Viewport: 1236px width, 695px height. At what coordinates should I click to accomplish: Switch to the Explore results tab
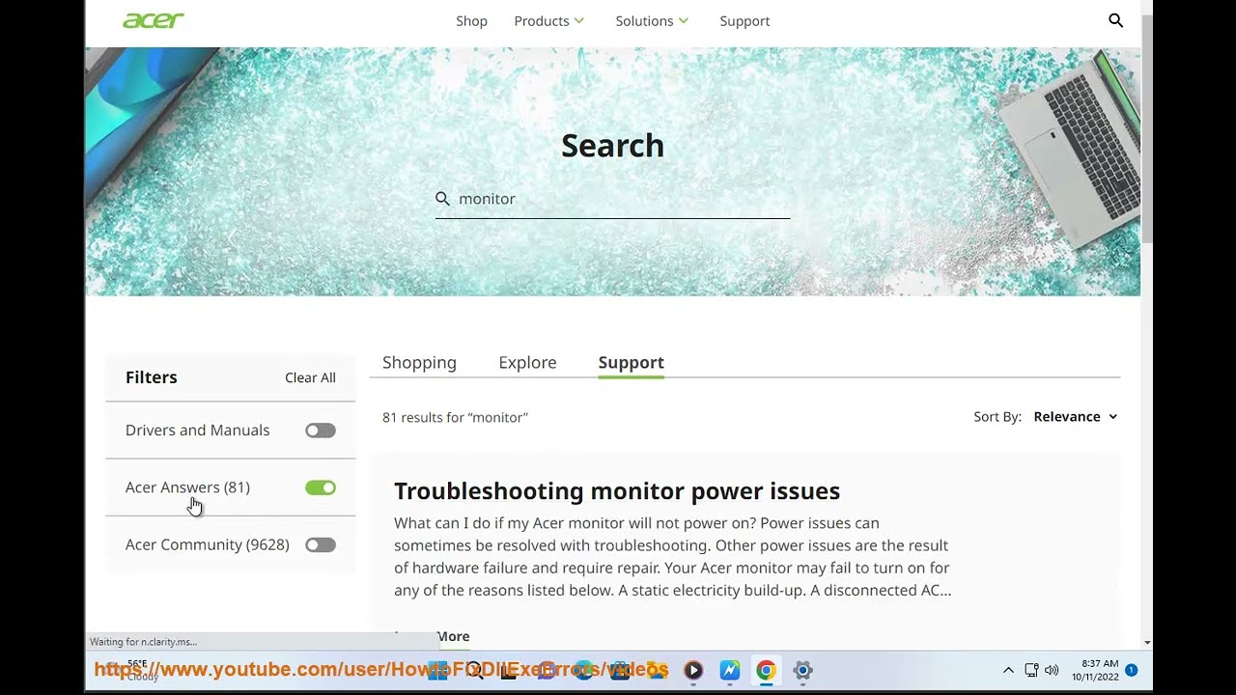coord(527,362)
